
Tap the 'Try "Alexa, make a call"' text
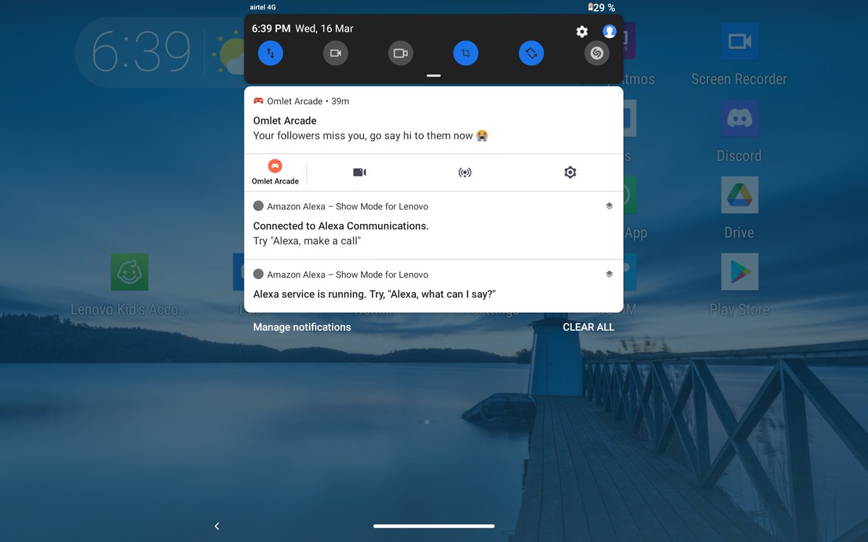[x=307, y=241]
